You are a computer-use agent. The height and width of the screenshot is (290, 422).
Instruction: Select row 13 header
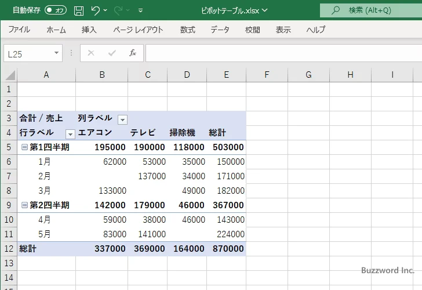coord(9,263)
